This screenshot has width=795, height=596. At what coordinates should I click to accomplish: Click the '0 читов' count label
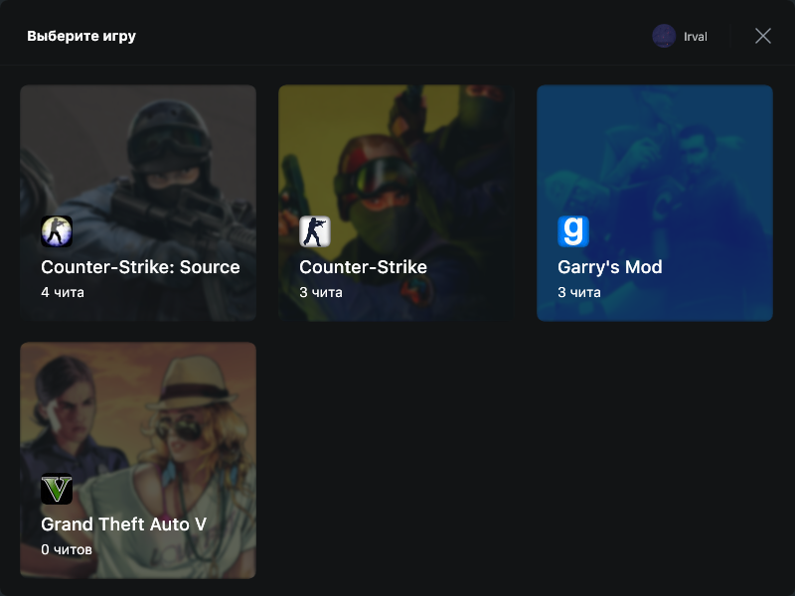(67, 549)
